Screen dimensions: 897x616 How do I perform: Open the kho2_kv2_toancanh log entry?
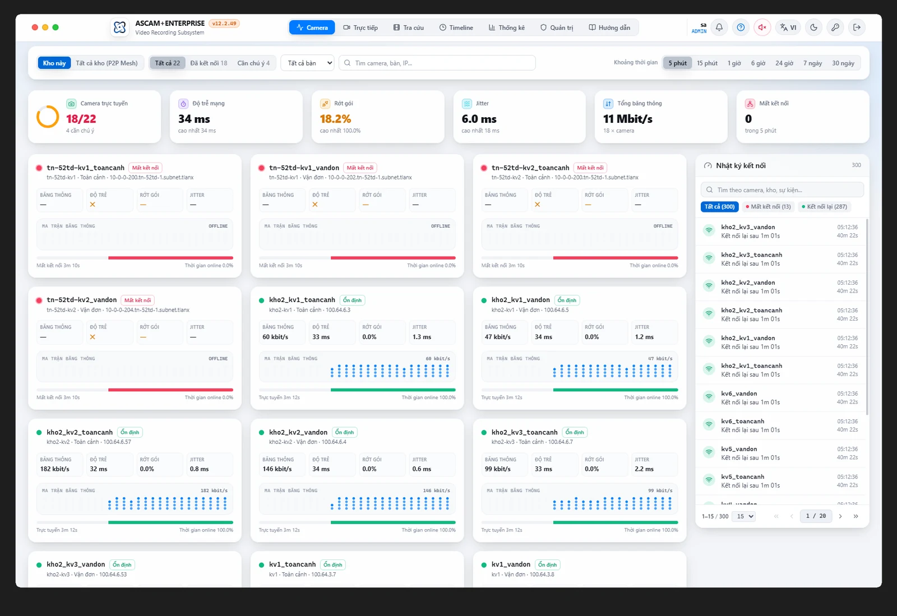782,314
